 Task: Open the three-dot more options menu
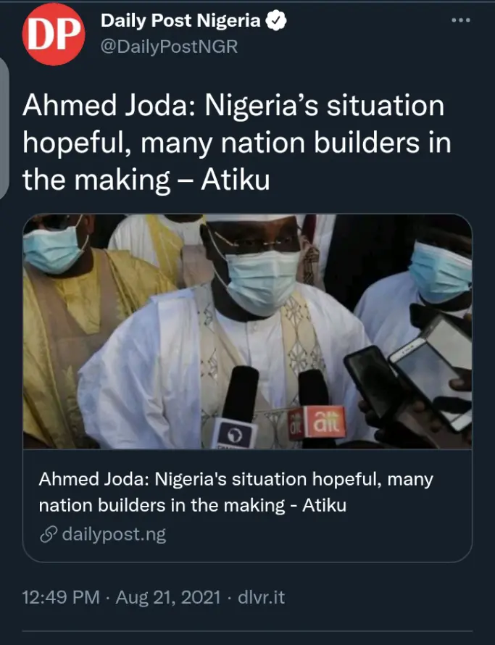461,20
